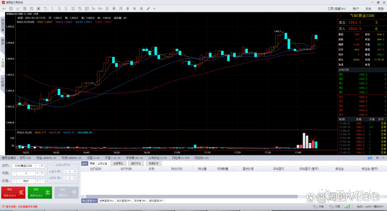Screen dimensions: 387x211
Task: Click the back arrow in toolbar
Action: (x=4, y=9)
